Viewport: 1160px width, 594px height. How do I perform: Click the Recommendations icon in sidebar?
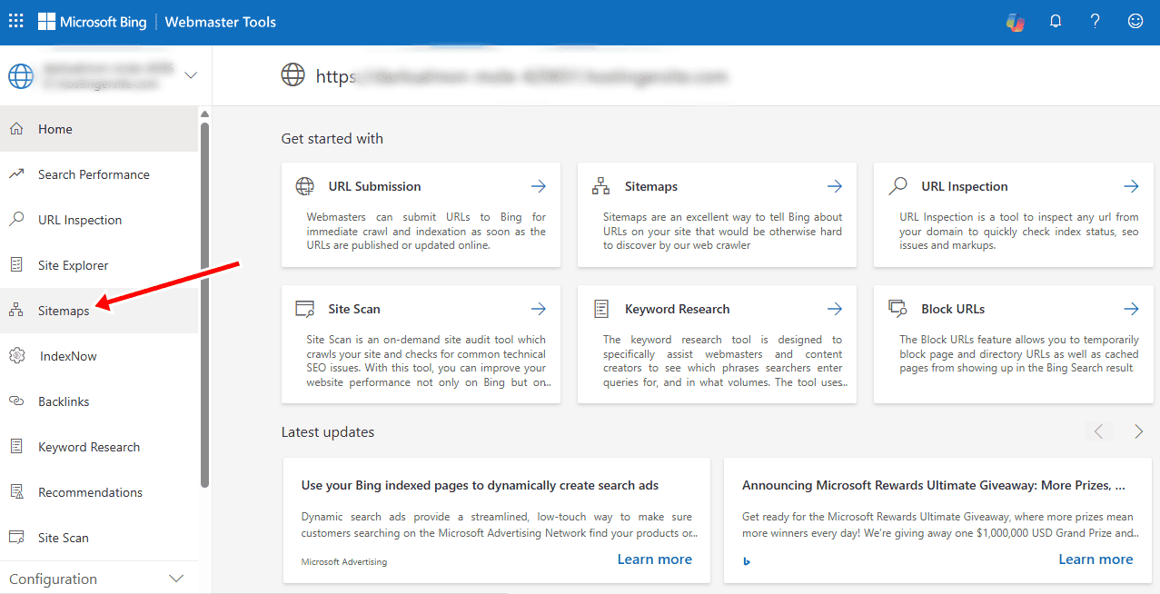tap(16, 492)
